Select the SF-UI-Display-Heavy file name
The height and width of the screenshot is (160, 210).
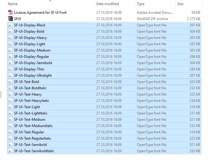pyautogui.click(x=30, y=37)
